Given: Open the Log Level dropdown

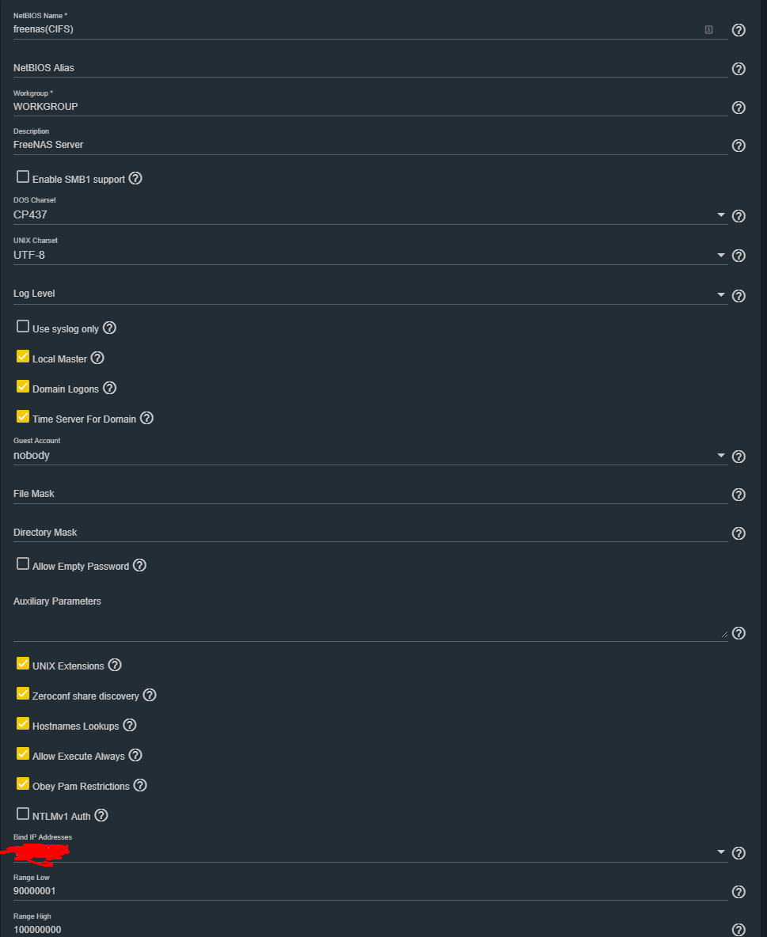Looking at the screenshot, I should click(720, 294).
